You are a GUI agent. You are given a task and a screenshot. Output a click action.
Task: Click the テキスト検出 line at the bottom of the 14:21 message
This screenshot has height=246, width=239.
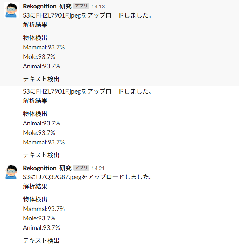41,240
